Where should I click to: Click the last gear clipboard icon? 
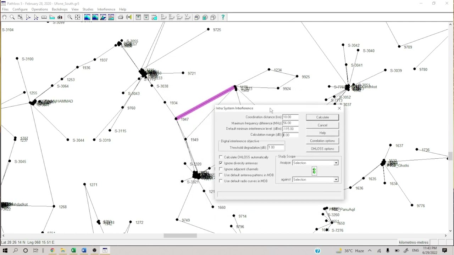[x=213, y=17]
